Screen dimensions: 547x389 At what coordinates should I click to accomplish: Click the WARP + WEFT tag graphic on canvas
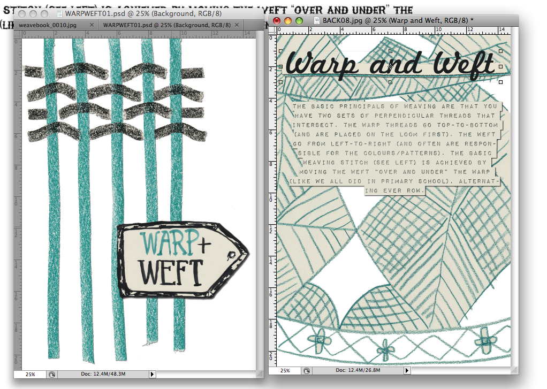tap(182, 260)
